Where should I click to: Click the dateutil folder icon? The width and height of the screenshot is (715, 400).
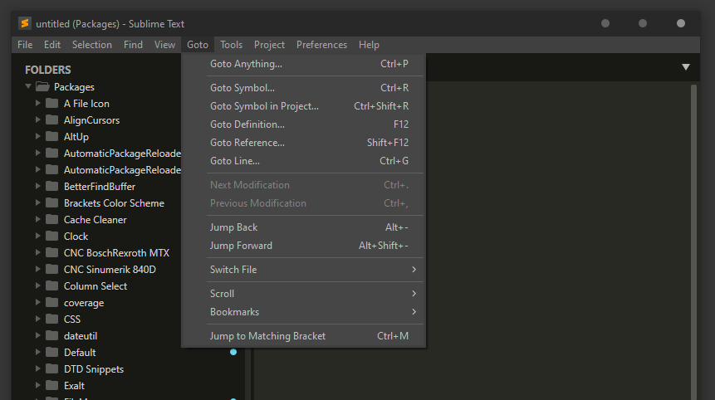[x=52, y=336]
